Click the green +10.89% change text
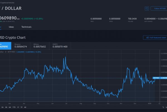Viewport: 167px width, 112px height. pyautogui.click(x=32, y=19)
